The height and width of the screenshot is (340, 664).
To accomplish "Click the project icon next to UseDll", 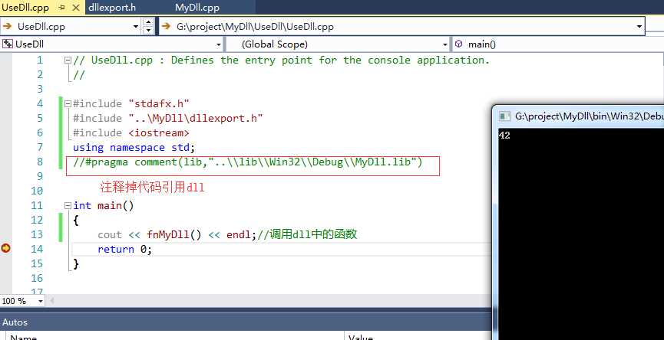I will pyautogui.click(x=7, y=44).
